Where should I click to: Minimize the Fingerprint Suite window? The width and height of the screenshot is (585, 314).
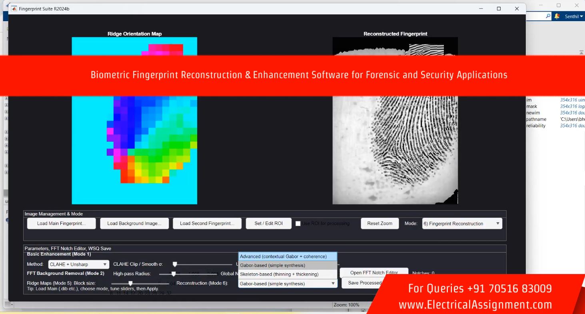coord(481,8)
